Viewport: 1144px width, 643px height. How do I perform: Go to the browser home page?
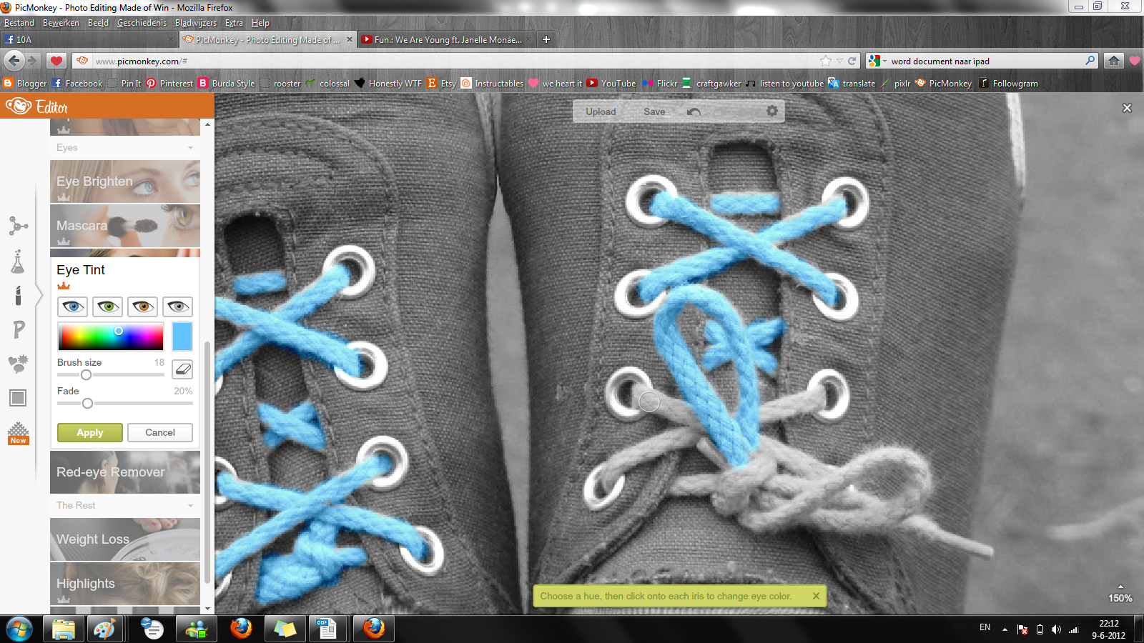pos(1113,61)
